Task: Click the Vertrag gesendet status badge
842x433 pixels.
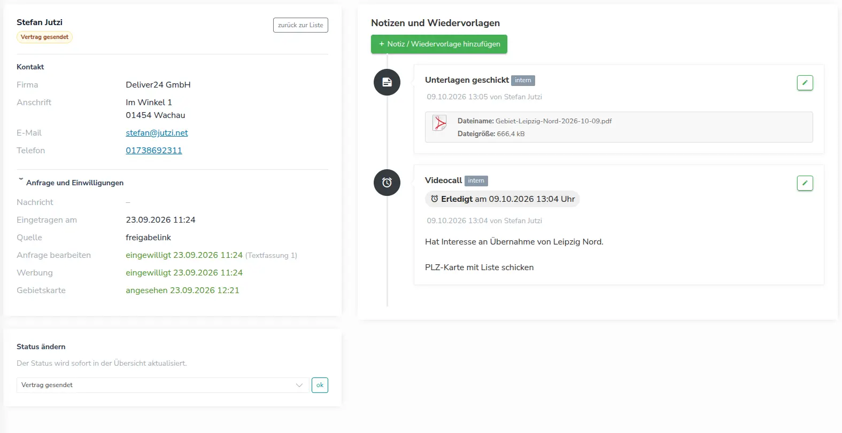Action: (x=44, y=37)
